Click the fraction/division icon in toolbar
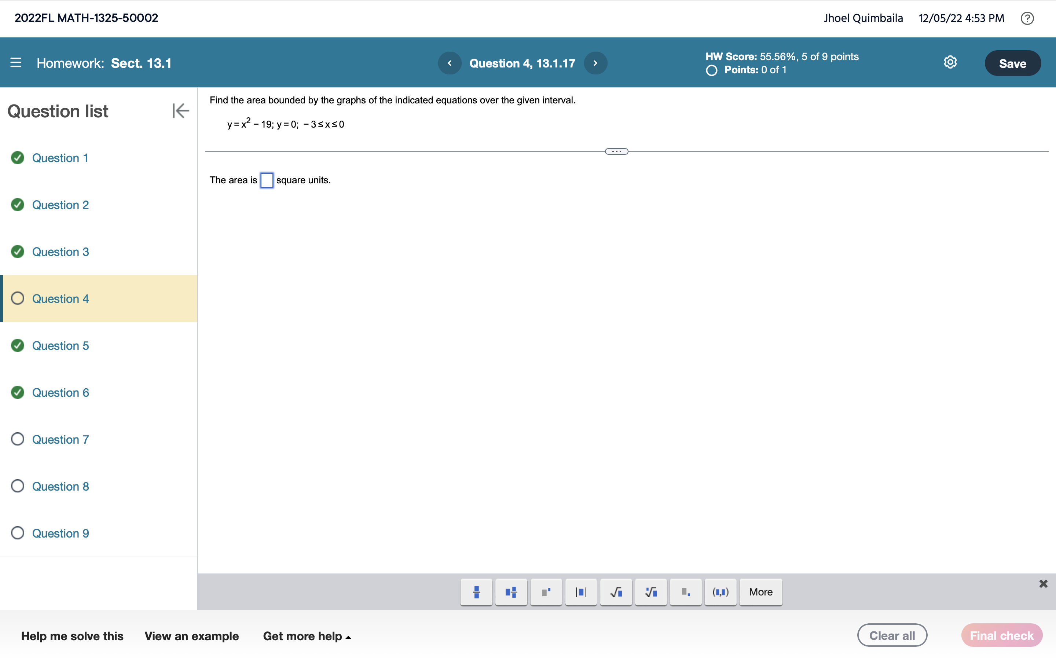The image size is (1056, 660). 474,591
